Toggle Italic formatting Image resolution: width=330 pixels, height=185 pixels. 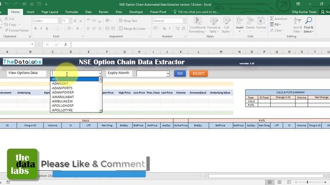[x=41, y=28]
